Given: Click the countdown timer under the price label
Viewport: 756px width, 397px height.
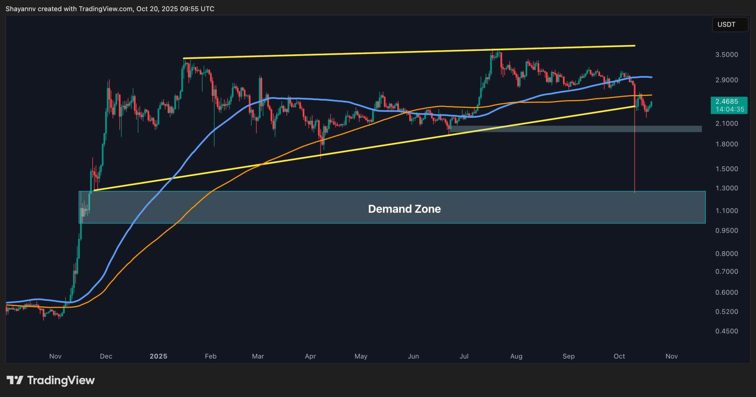Looking at the screenshot, I should point(730,109).
